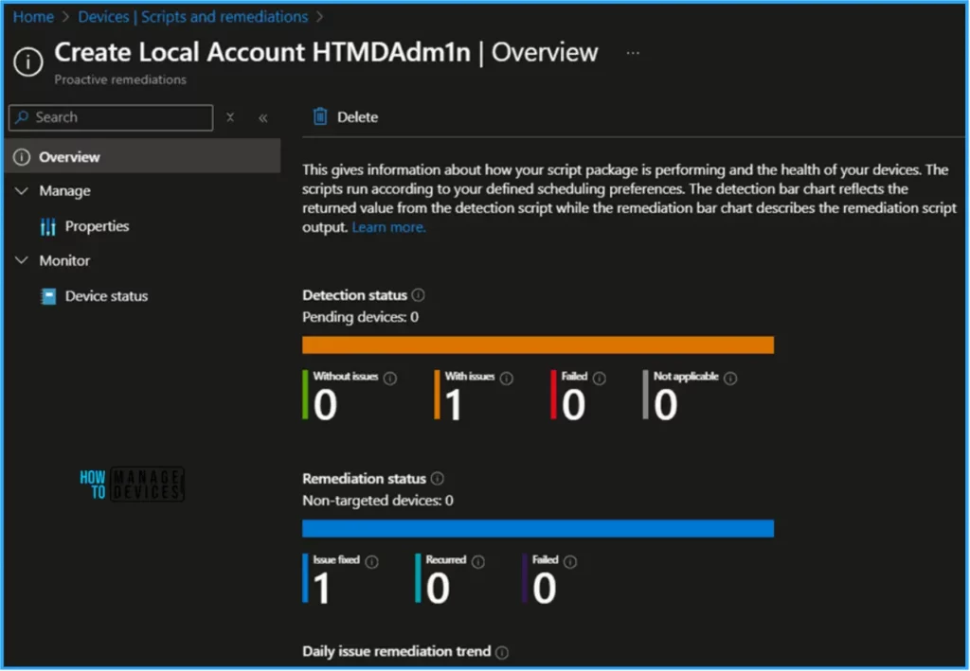Click the Delete button label

point(357,116)
